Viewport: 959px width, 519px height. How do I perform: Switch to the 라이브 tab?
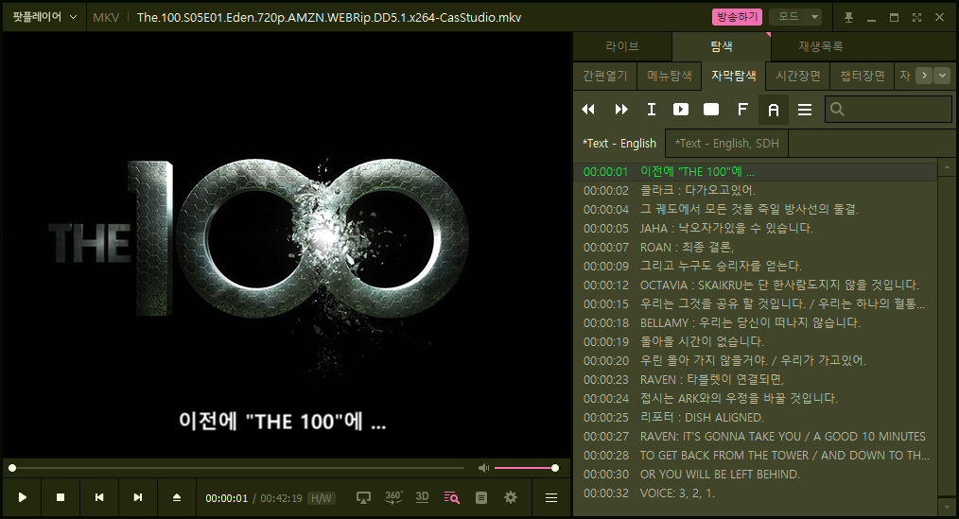pyautogui.click(x=622, y=45)
